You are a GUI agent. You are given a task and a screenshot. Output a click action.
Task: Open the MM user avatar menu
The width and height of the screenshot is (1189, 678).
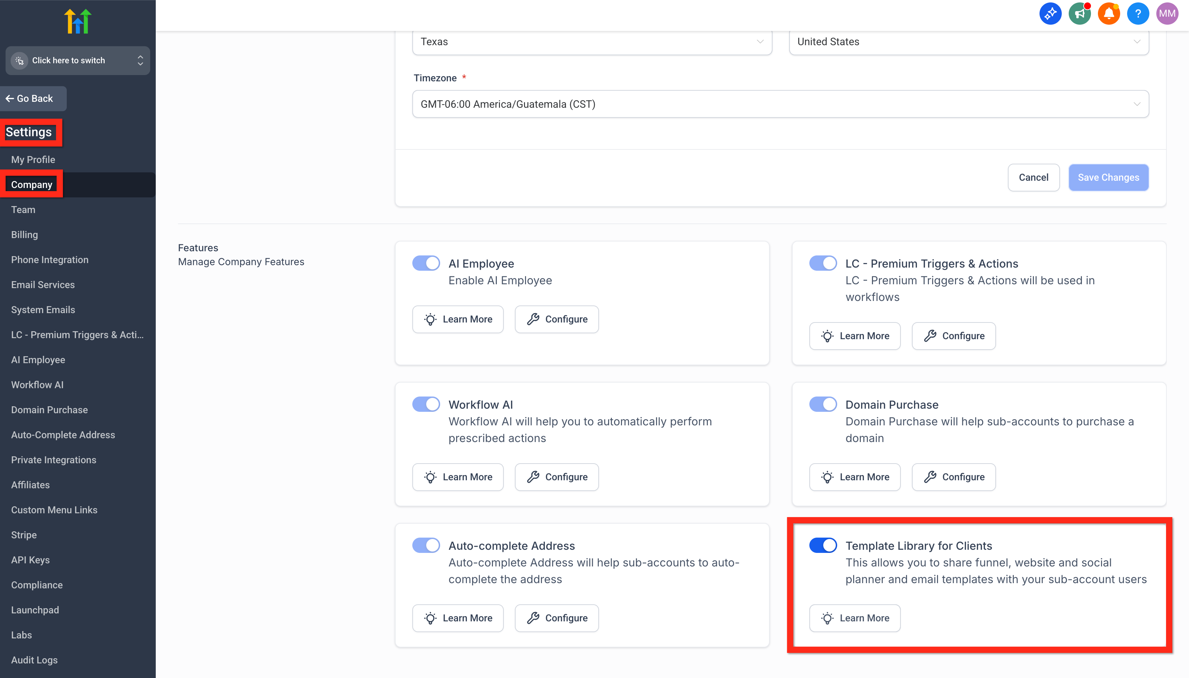pyautogui.click(x=1167, y=14)
